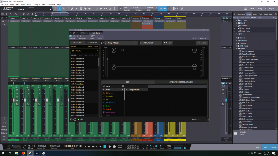Click the Helix undo arrow
278x156 pixels.
(x=165, y=43)
